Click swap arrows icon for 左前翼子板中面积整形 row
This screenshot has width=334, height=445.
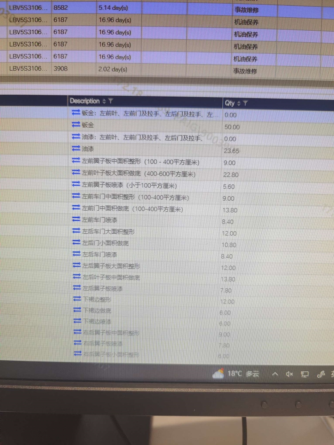[76, 161]
